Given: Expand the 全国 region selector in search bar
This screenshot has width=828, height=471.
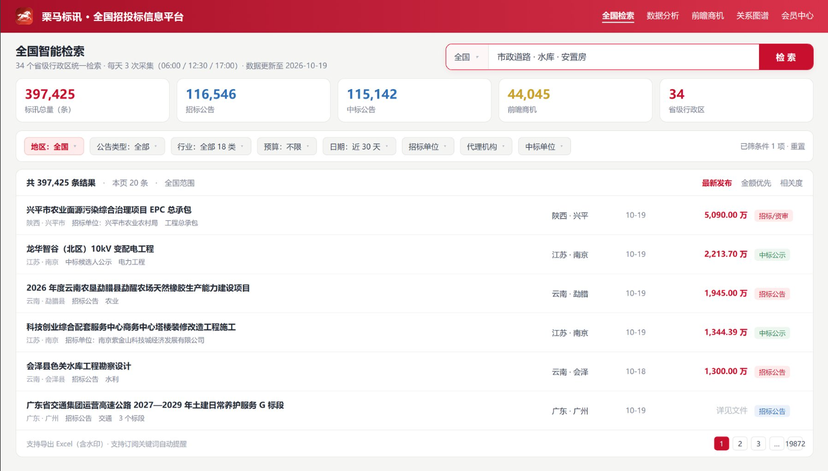Looking at the screenshot, I should [467, 57].
